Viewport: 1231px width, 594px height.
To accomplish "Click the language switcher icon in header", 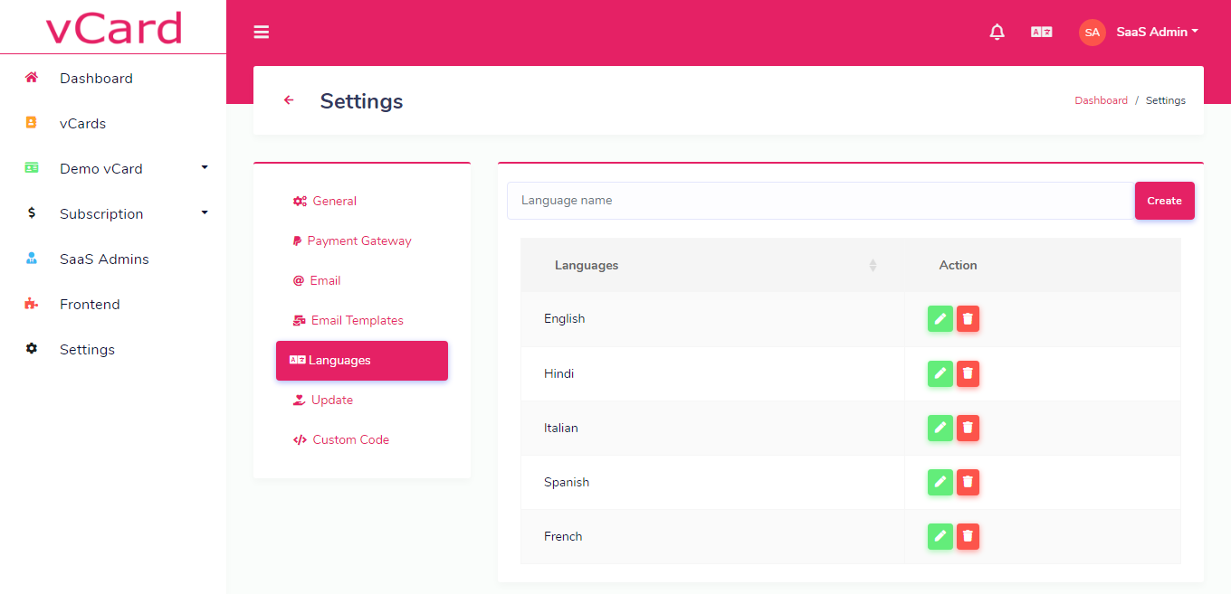I will [x=1041, y=33].
